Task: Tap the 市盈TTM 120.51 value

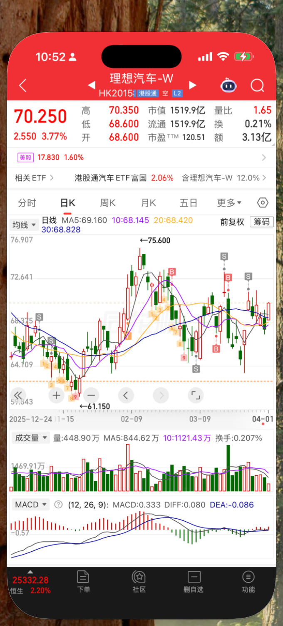Action: coord(176,137)
